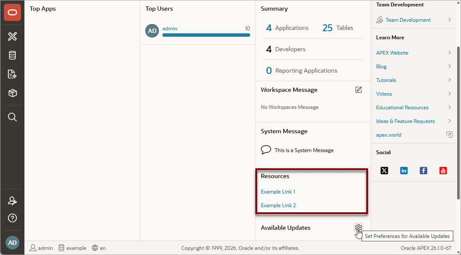Click the 'Top Apps' heading

(x=43, y=9)
